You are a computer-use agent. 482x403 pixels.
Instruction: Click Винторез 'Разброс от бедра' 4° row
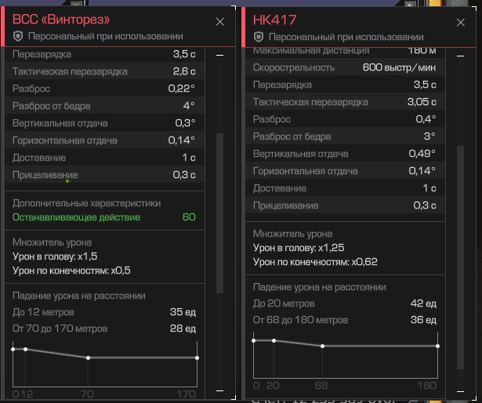(104, 106)
